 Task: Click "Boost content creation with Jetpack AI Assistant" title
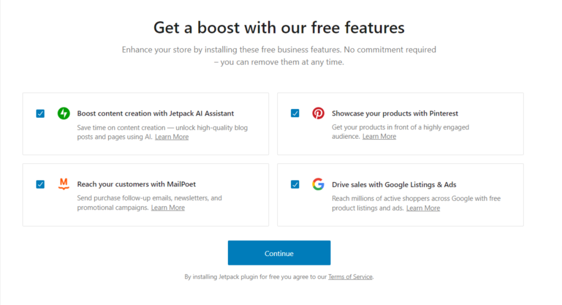pos(155,114)
